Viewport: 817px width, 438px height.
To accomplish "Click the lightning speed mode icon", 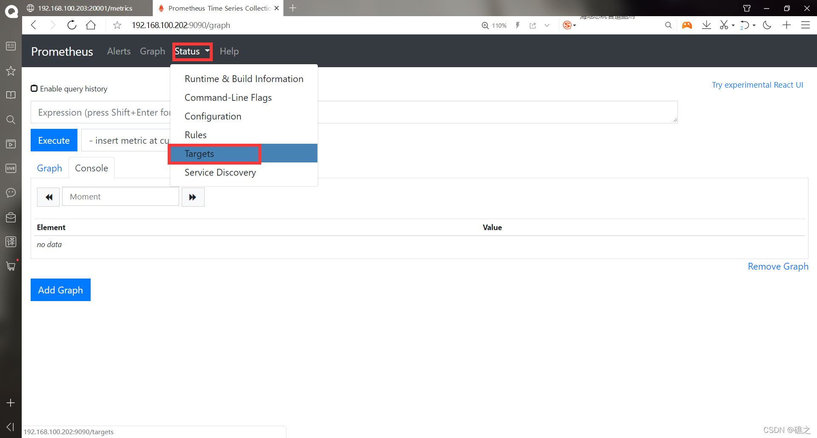I will point(517,26).
